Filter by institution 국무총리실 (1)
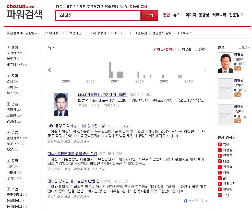252x211 pixels. point(17,195)
